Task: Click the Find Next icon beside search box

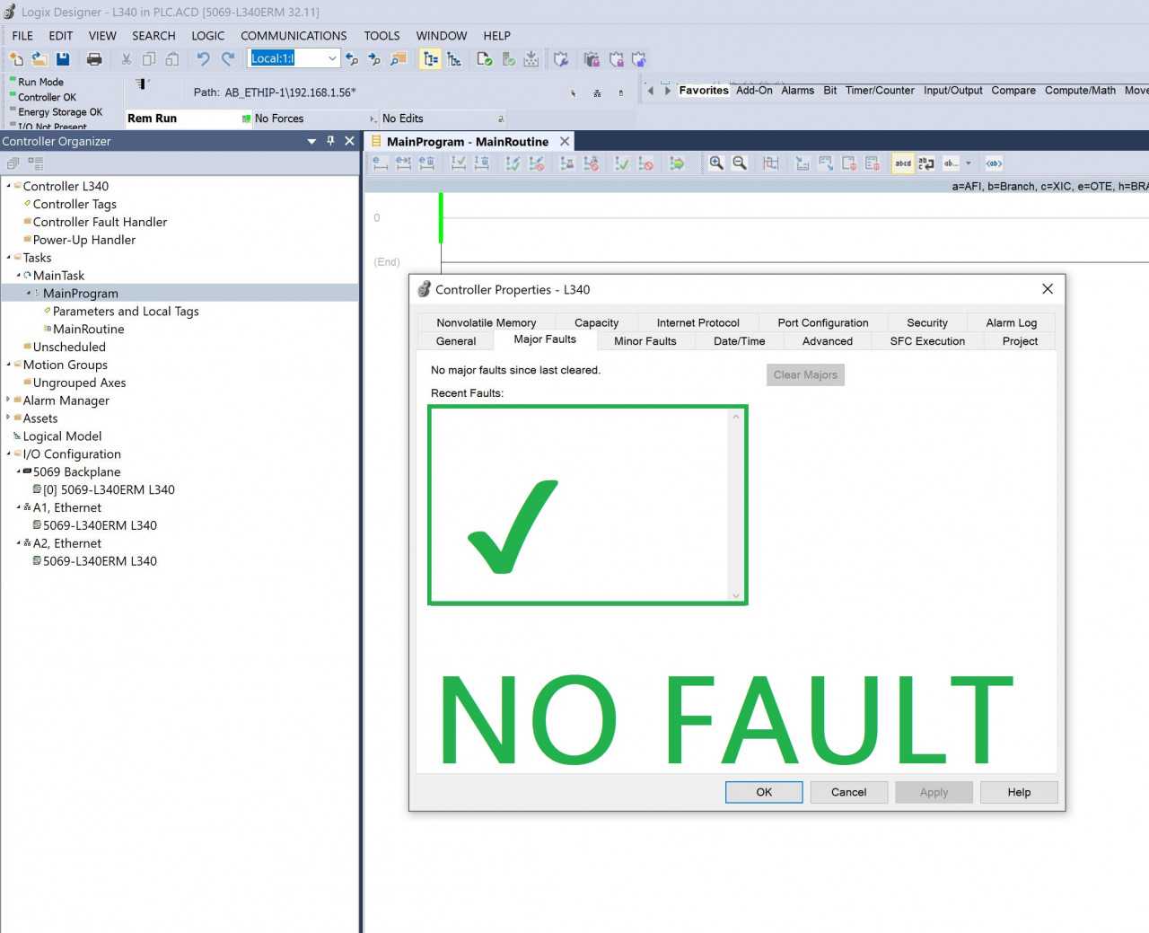Action: (374, 59)
